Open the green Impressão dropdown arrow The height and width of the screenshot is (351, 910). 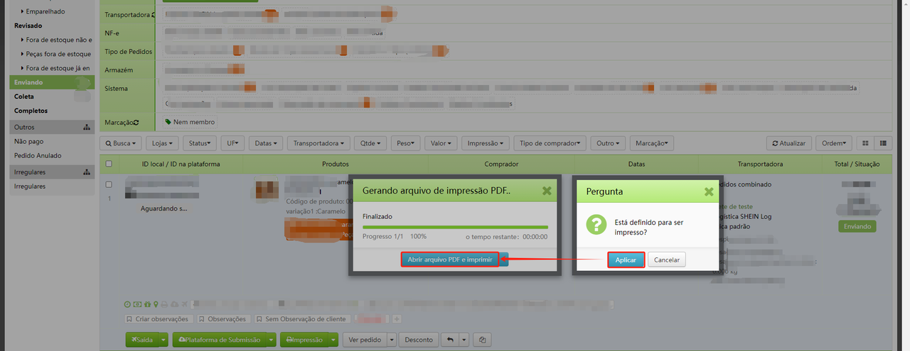coord(333,340)
